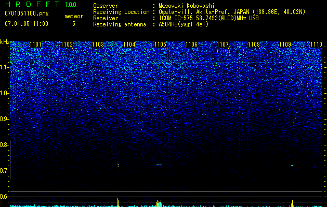327x207 pixels.
Task: Select the Ogata-vill. Akita-Pref. JAPAN location text
Action: 232,12
